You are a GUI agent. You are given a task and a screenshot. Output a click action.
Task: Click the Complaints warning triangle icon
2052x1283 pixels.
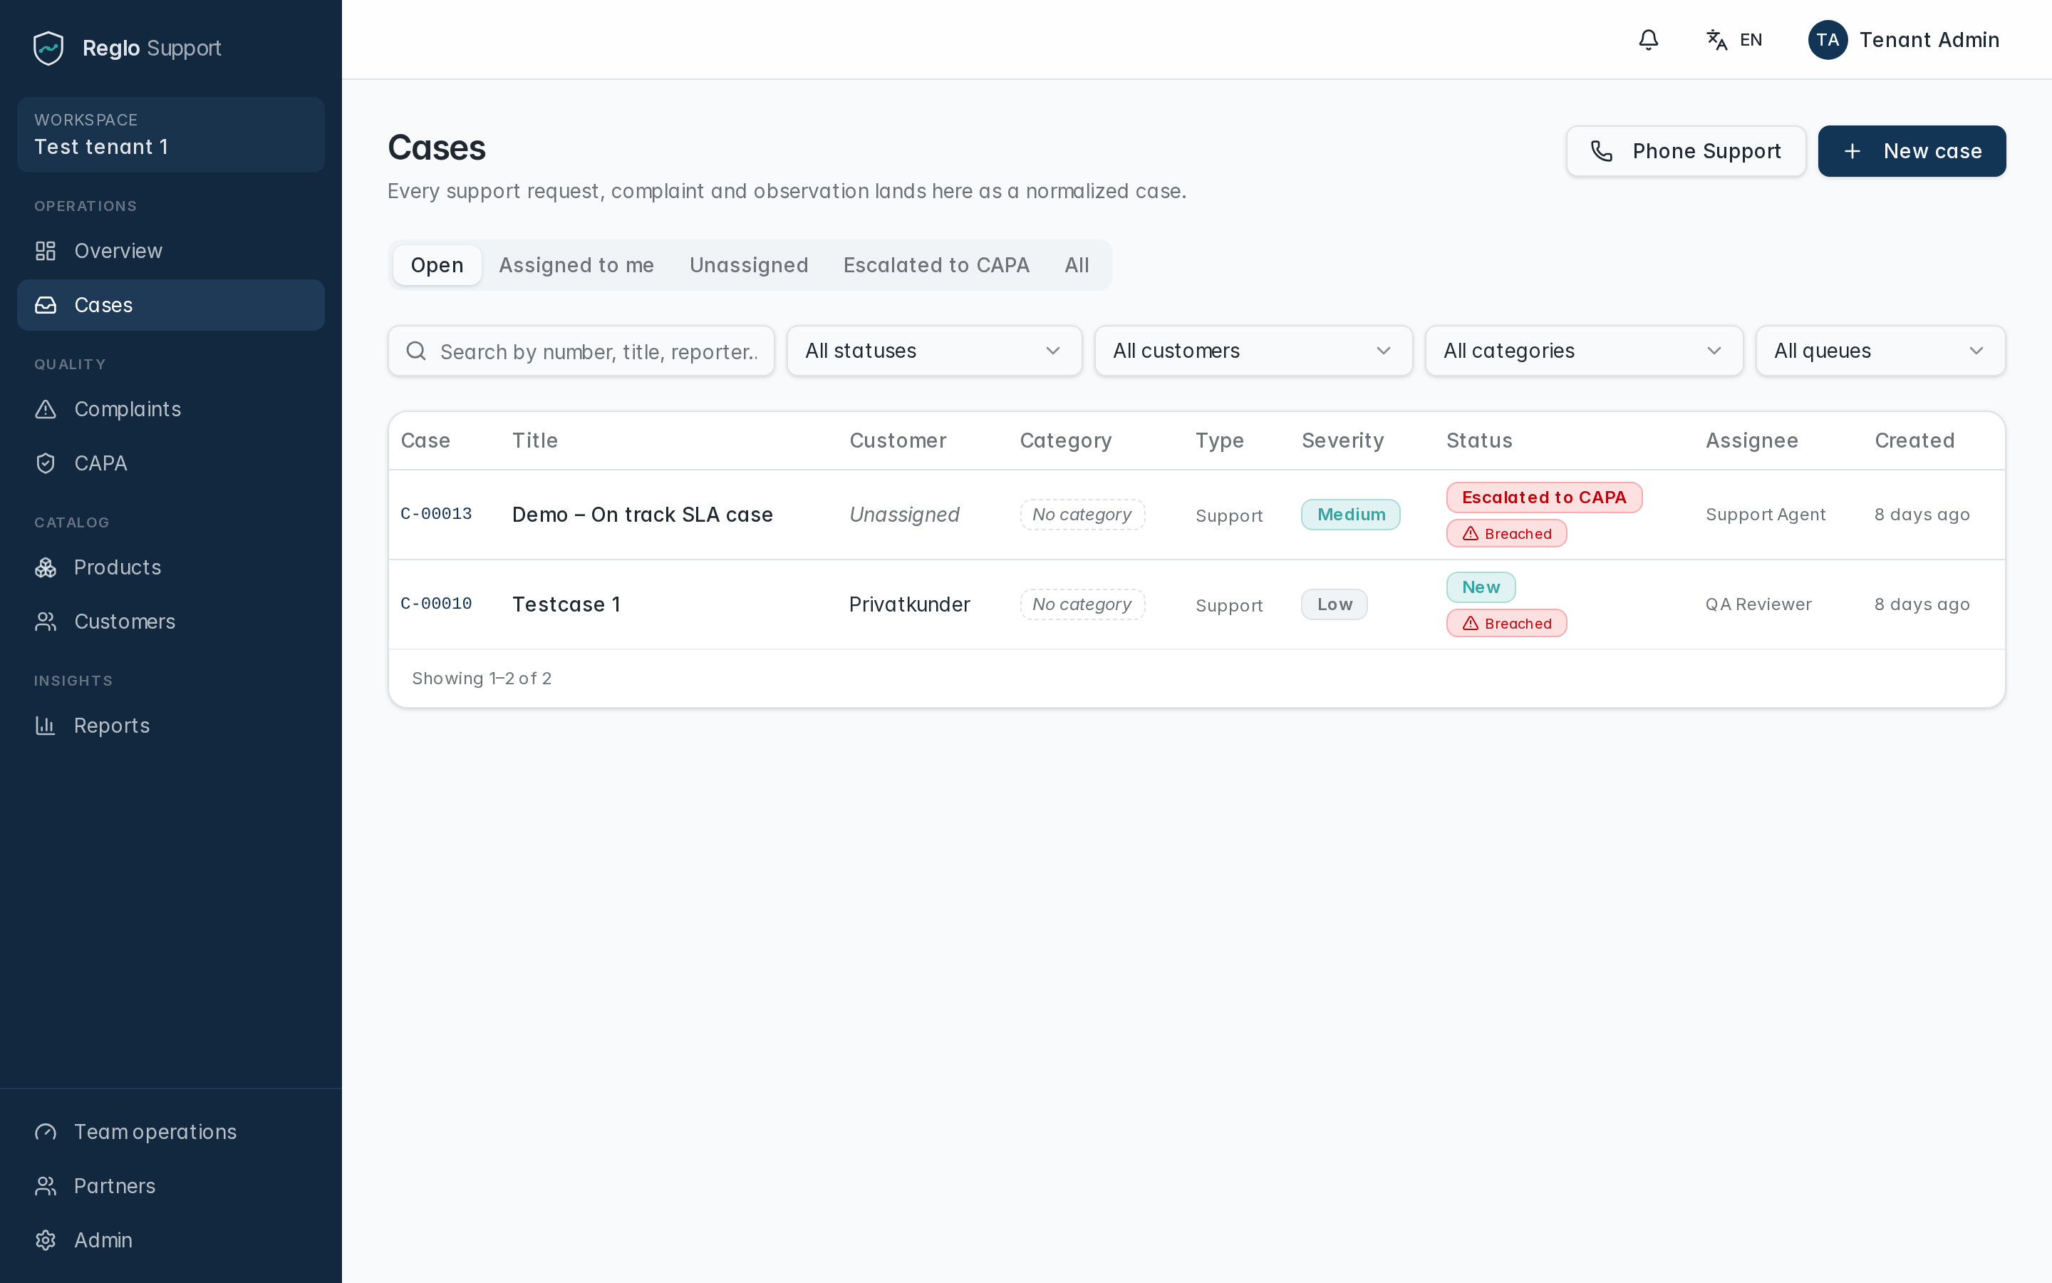point(46,410)
